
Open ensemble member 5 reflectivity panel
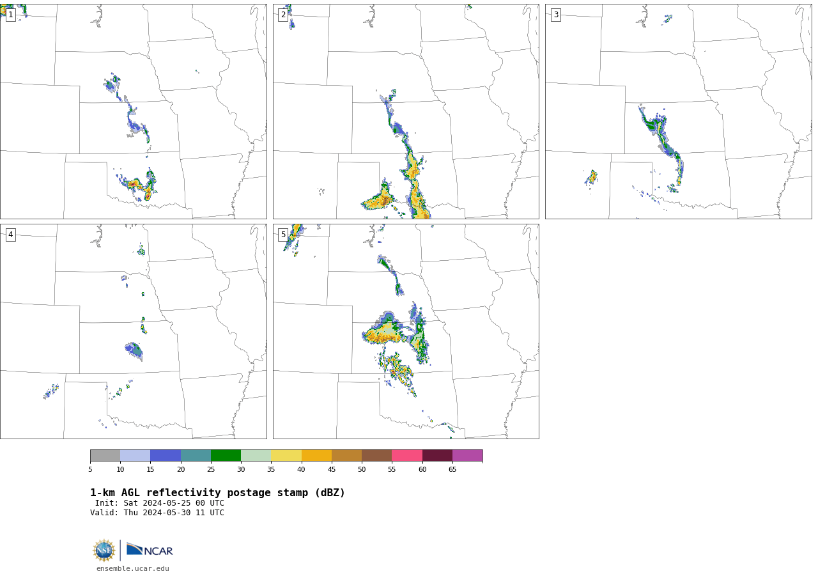click(406, 331)
